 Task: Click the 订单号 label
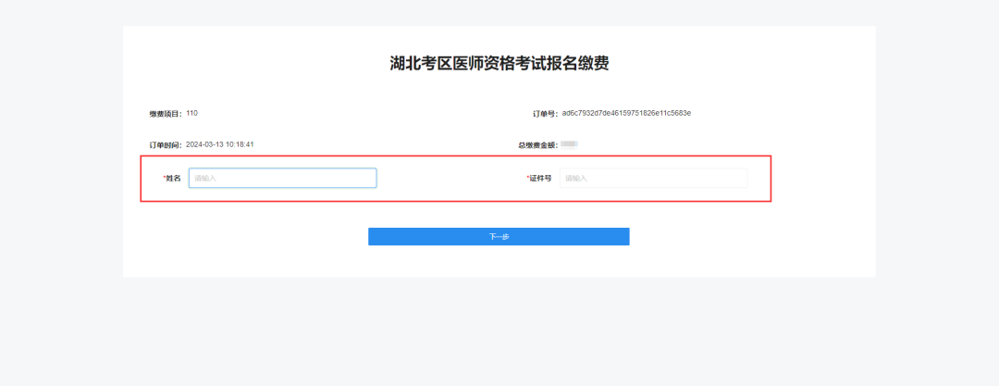coord(545,114)
